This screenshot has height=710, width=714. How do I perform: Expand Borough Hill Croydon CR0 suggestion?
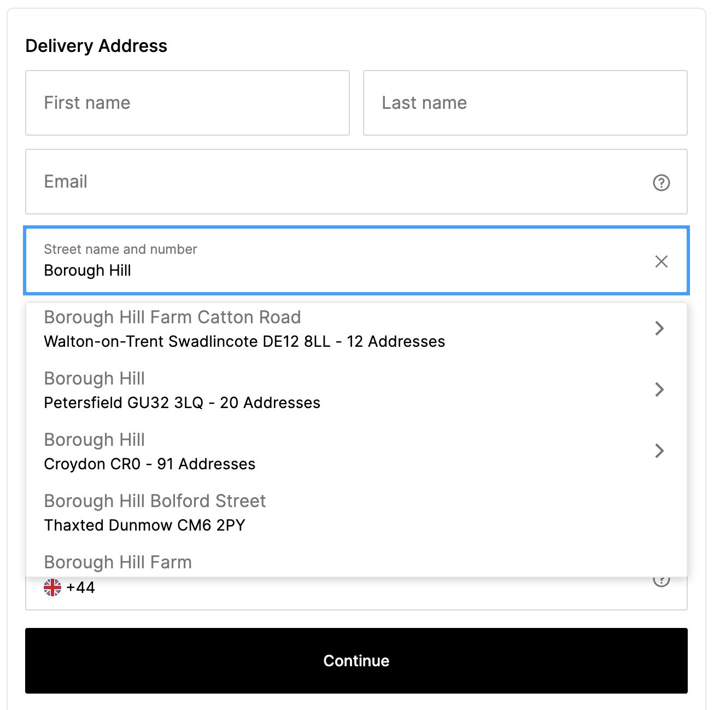659,451
